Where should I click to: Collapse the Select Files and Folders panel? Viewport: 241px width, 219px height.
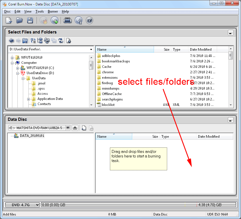click(x=230, y=33)
